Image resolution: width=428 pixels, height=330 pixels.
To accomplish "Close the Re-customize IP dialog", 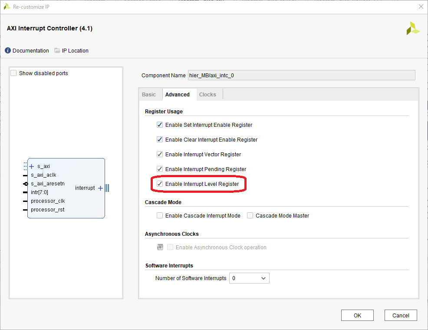I will pyautogui.click(x=421, y=7).
